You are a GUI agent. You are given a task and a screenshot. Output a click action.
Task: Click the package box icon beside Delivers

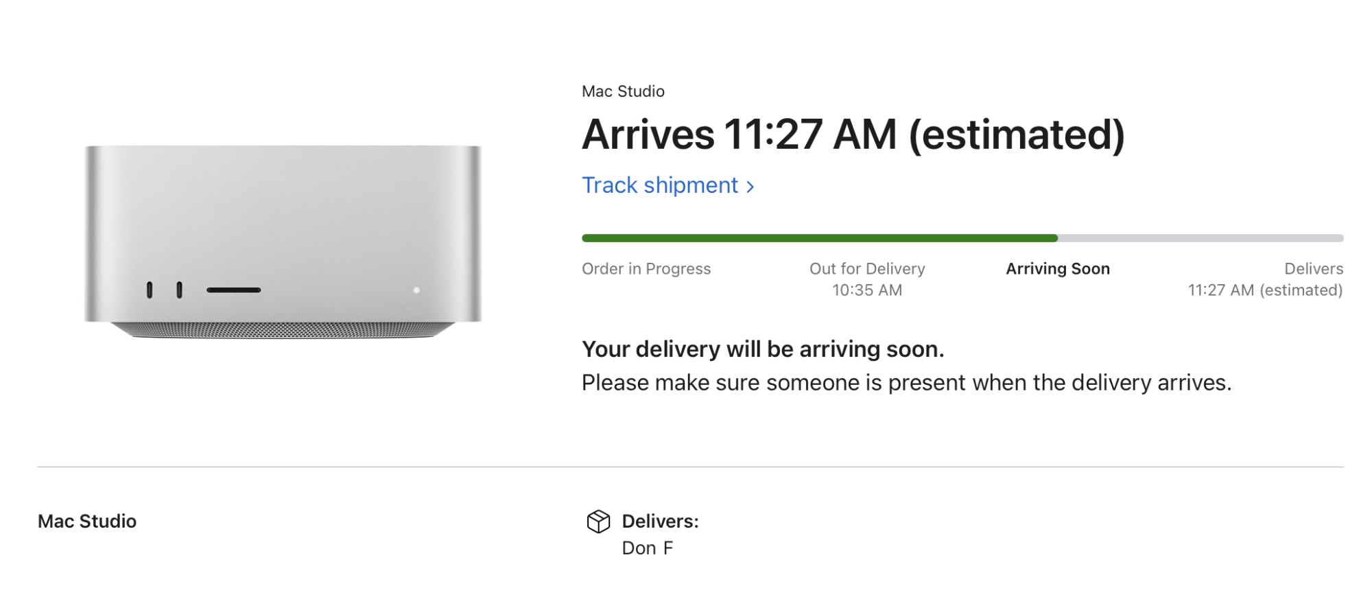pyautogui.click(x=598, y=521)
